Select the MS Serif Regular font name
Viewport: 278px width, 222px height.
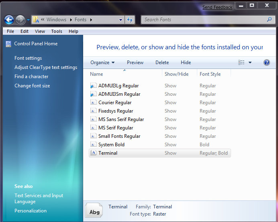(x=116, y=128)
